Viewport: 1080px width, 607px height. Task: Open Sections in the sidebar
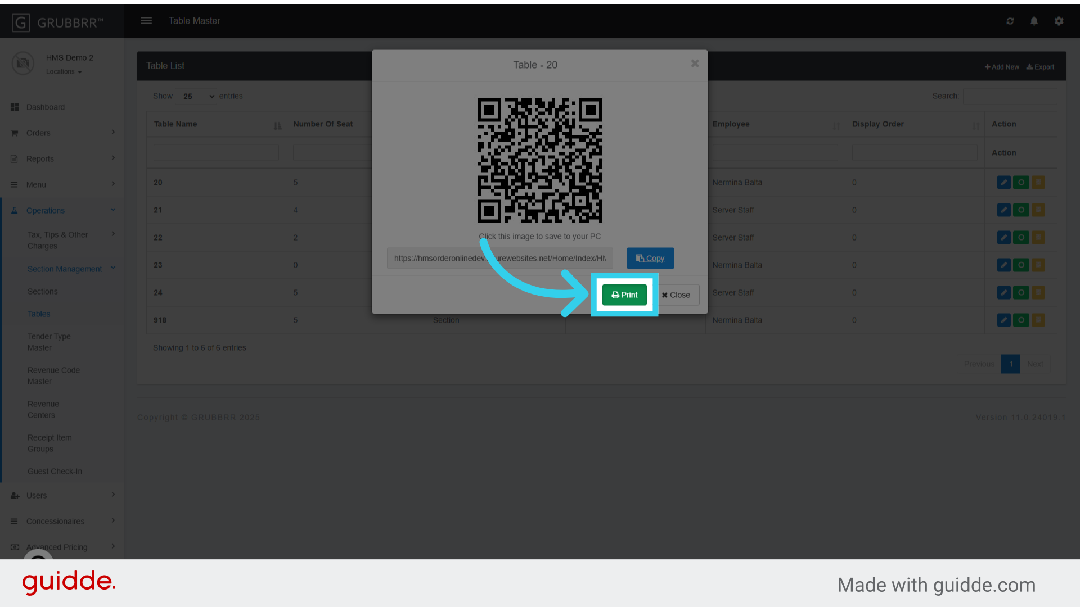tap(43, 292)
